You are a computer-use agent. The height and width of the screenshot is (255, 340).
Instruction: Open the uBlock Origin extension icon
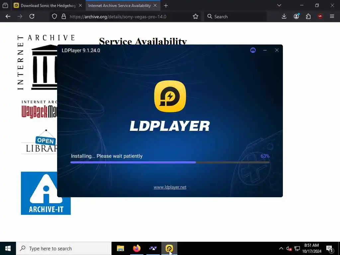pos(320,17)
